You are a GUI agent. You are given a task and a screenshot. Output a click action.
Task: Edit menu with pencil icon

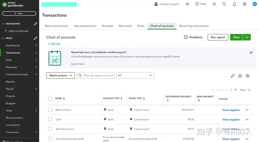point(35,38)
